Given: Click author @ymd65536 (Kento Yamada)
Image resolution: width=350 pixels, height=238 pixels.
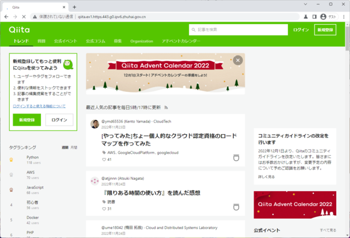Looking at the screenshot, I should (126, 121).
